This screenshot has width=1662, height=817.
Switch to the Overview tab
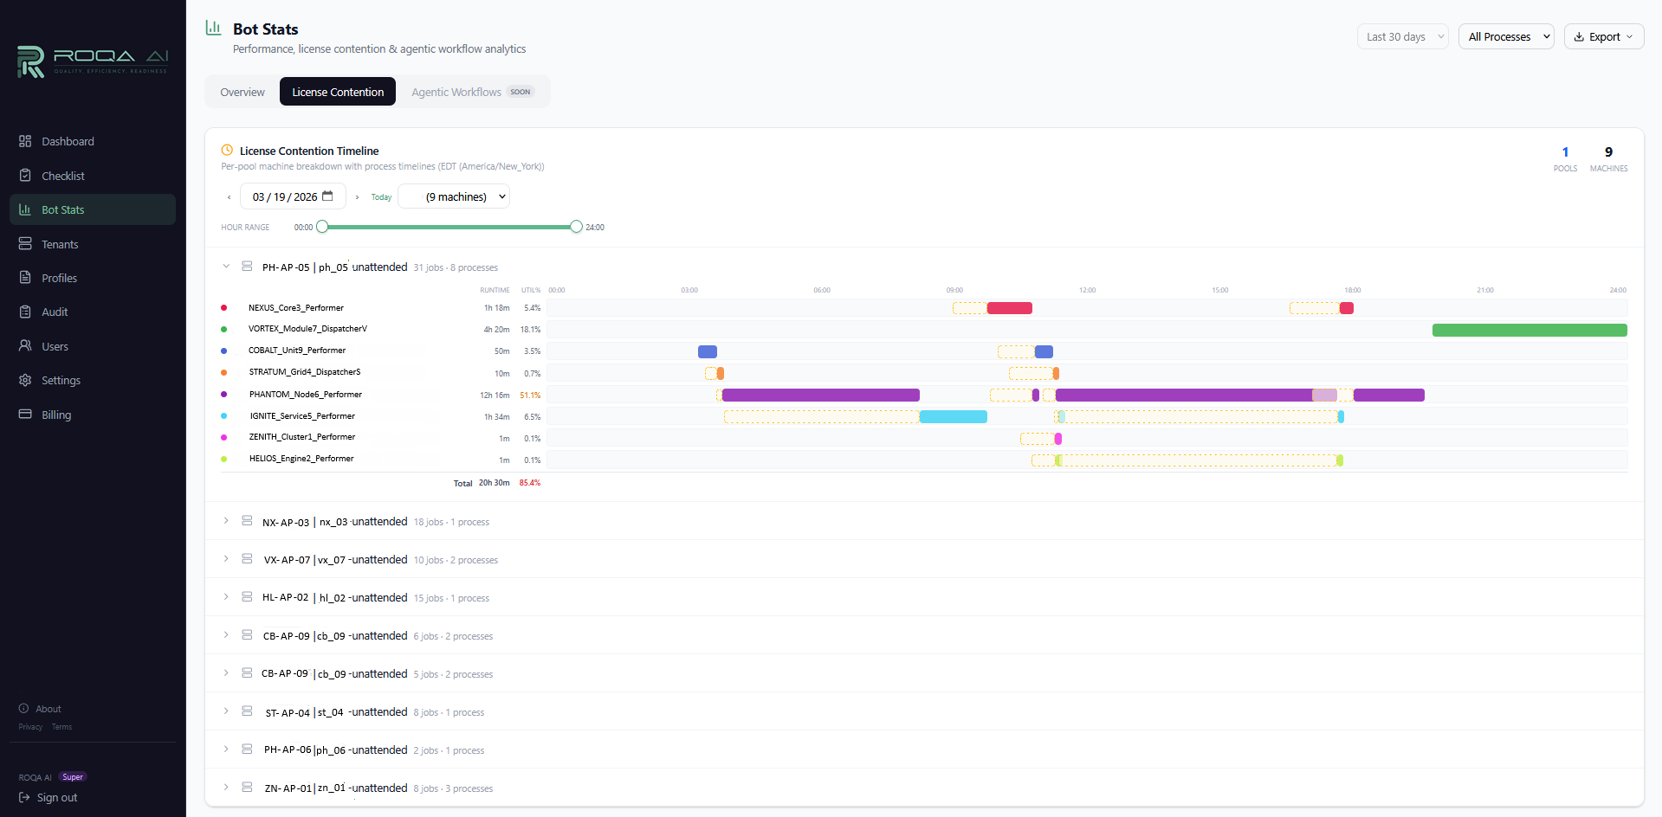click(242, 92)
